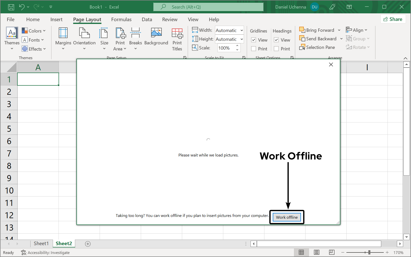Click the Work offline button
The height and width of the screenshot is (257, 411).
[287, 217]
